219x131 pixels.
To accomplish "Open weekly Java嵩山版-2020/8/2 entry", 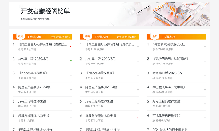I will 33,59.
